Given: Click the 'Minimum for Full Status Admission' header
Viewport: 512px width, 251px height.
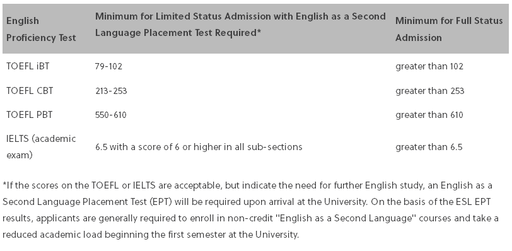Looking at the screenshot, I should (449, 29).
